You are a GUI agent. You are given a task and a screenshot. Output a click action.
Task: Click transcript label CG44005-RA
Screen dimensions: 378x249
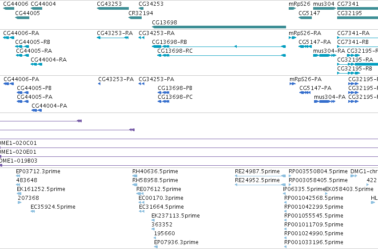pos(34,51)
